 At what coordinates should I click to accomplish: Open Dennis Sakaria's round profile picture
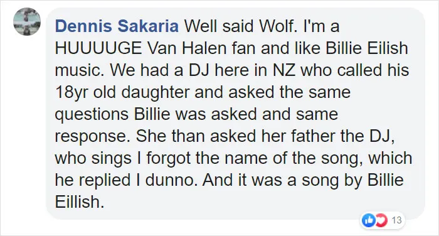(27, 21)
